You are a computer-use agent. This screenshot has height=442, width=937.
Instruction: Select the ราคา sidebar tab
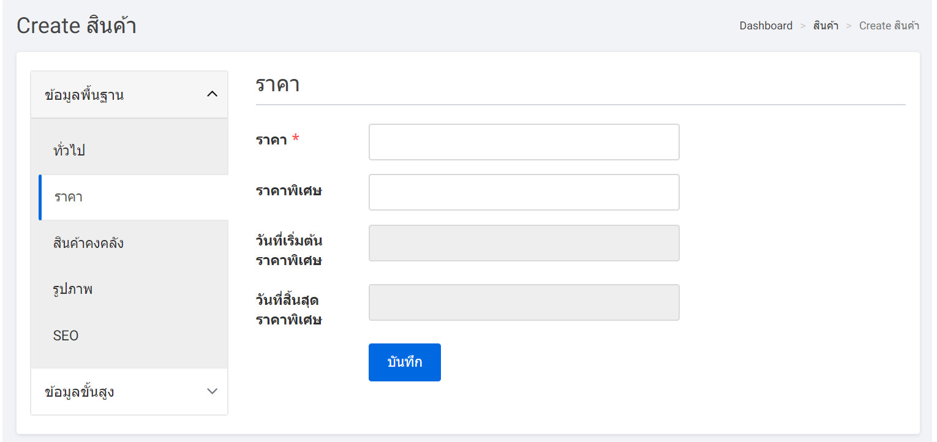134,197
